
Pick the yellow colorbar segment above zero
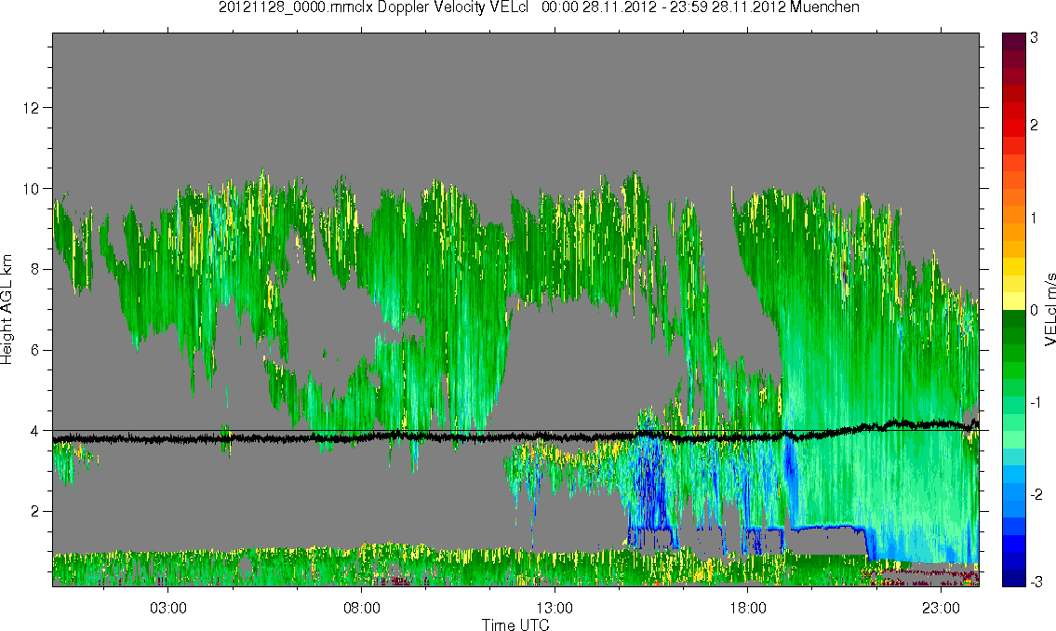point(1013,301)
